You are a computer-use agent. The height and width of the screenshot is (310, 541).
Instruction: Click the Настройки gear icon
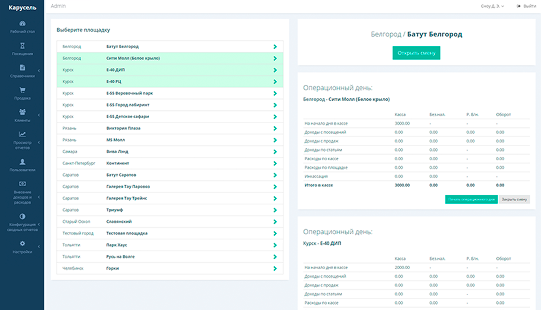[x=22, y=244]
